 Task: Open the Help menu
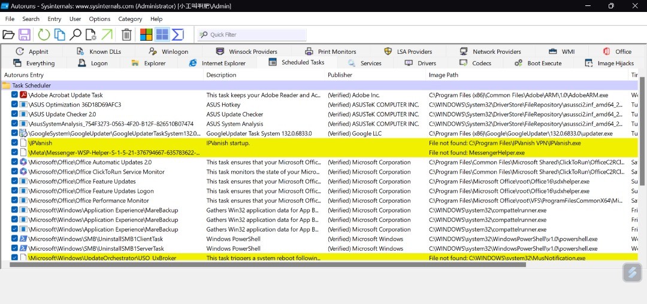[156, 19]
